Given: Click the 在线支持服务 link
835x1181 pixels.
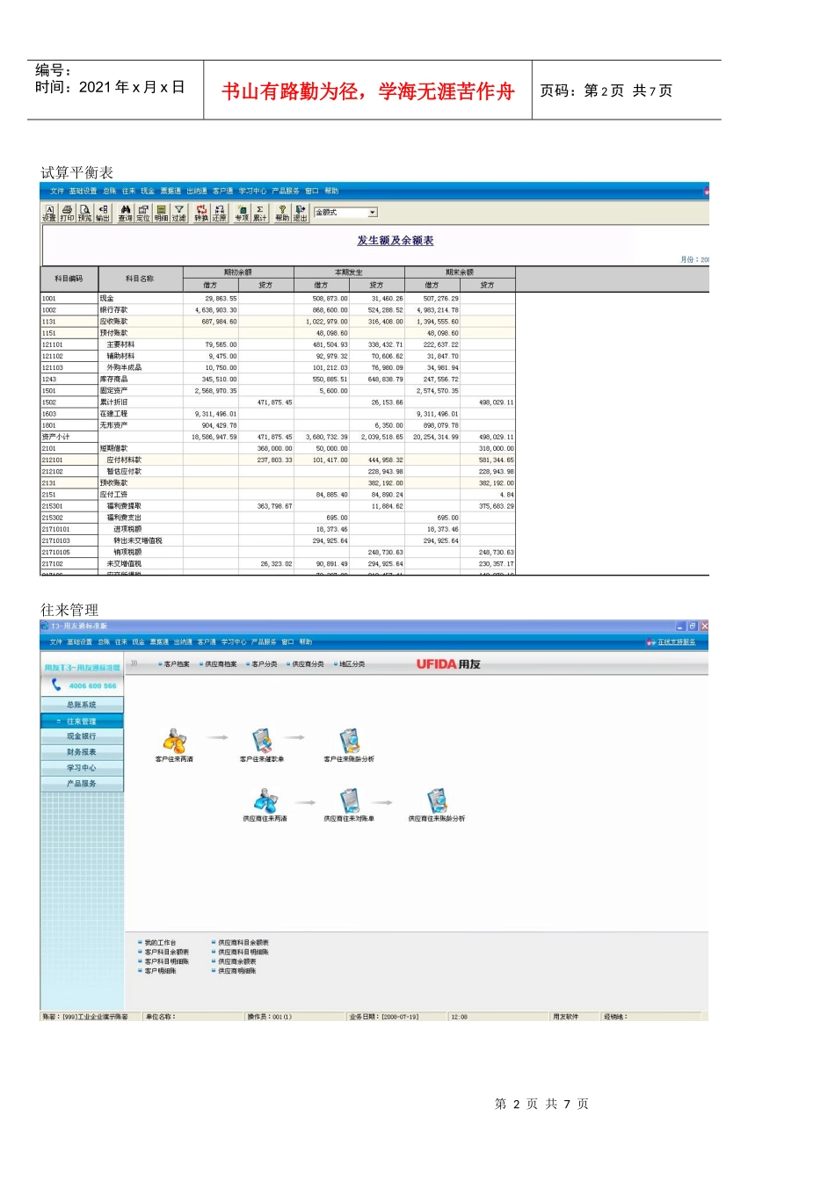Looking at the screenshot, I should 676,642.
